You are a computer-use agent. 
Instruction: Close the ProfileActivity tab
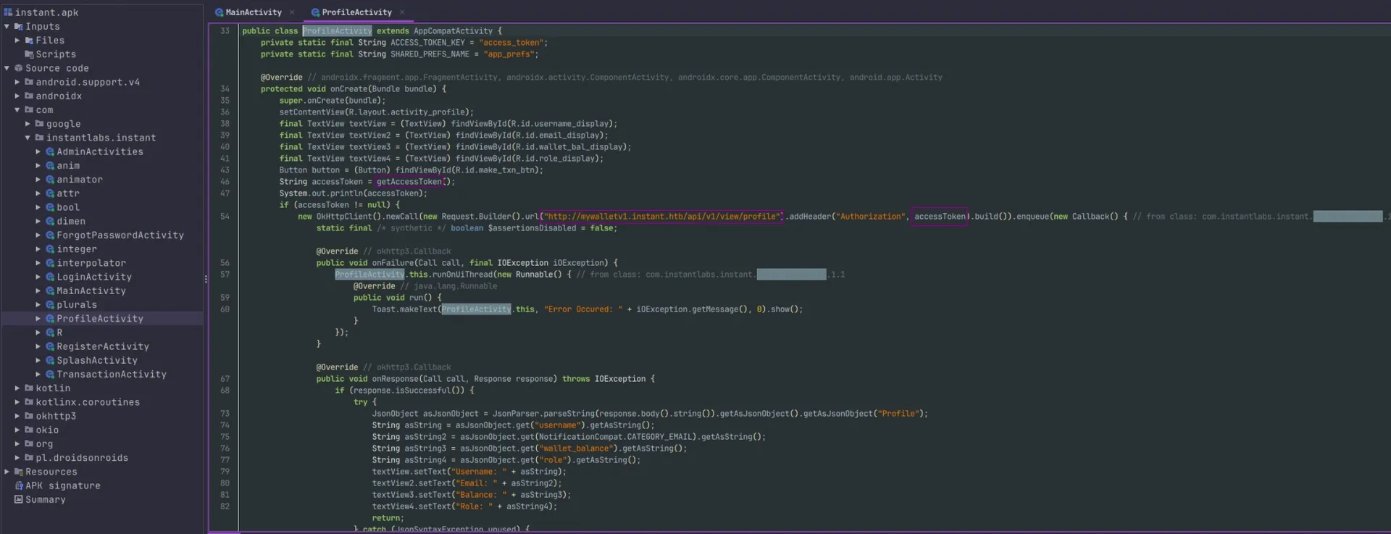pyautogui.click(x=402, y=12)
